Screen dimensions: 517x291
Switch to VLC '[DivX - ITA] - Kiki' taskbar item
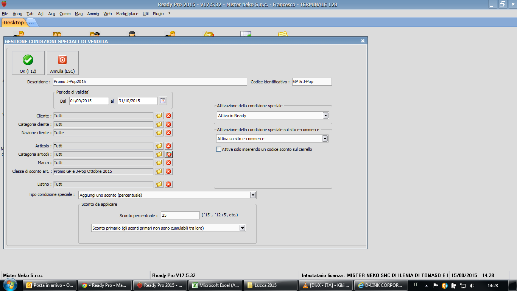325,285
